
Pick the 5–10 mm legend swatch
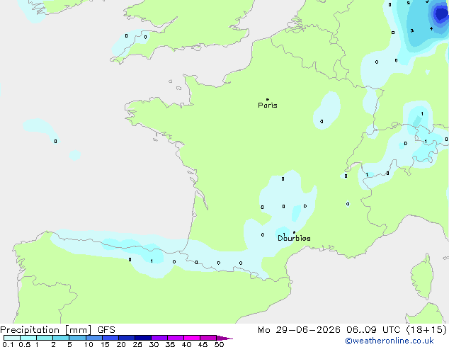coord(77,338)
